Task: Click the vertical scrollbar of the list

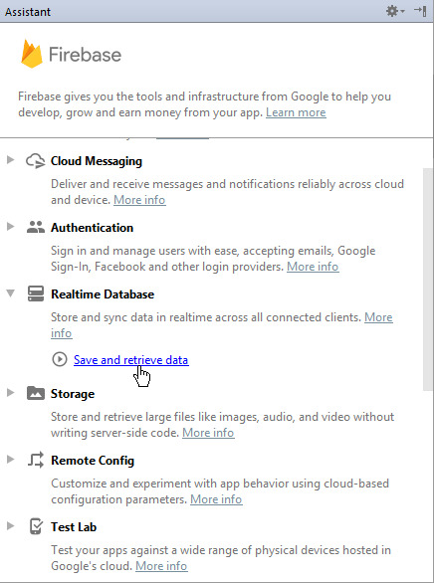Action: [428, 279]
